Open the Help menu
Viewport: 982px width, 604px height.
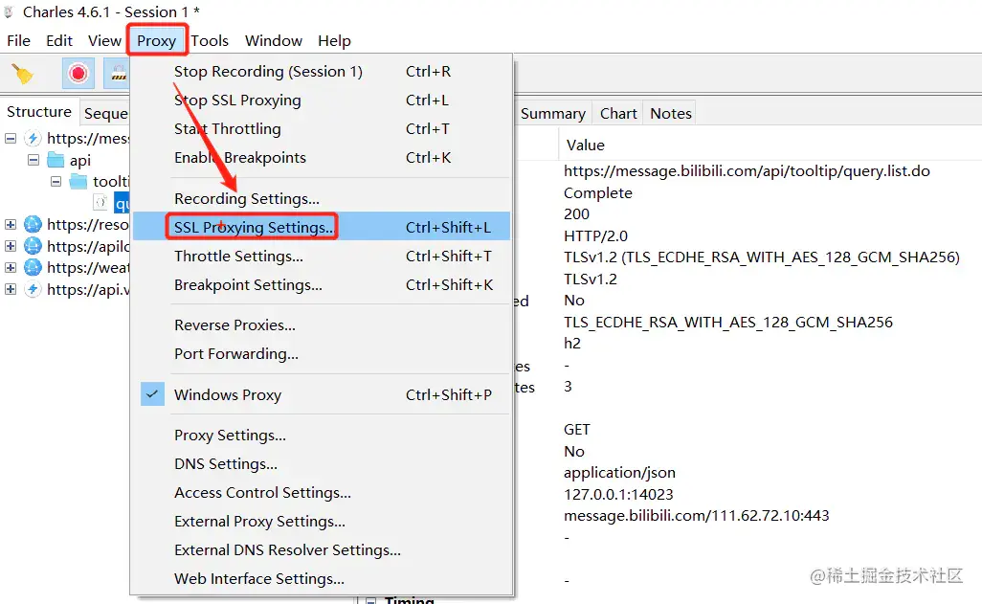pos(334,41)
